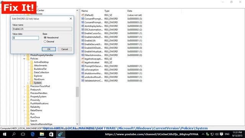Expand the RetailDemo node
Screen dimensions: 245x138
point(24,110)
